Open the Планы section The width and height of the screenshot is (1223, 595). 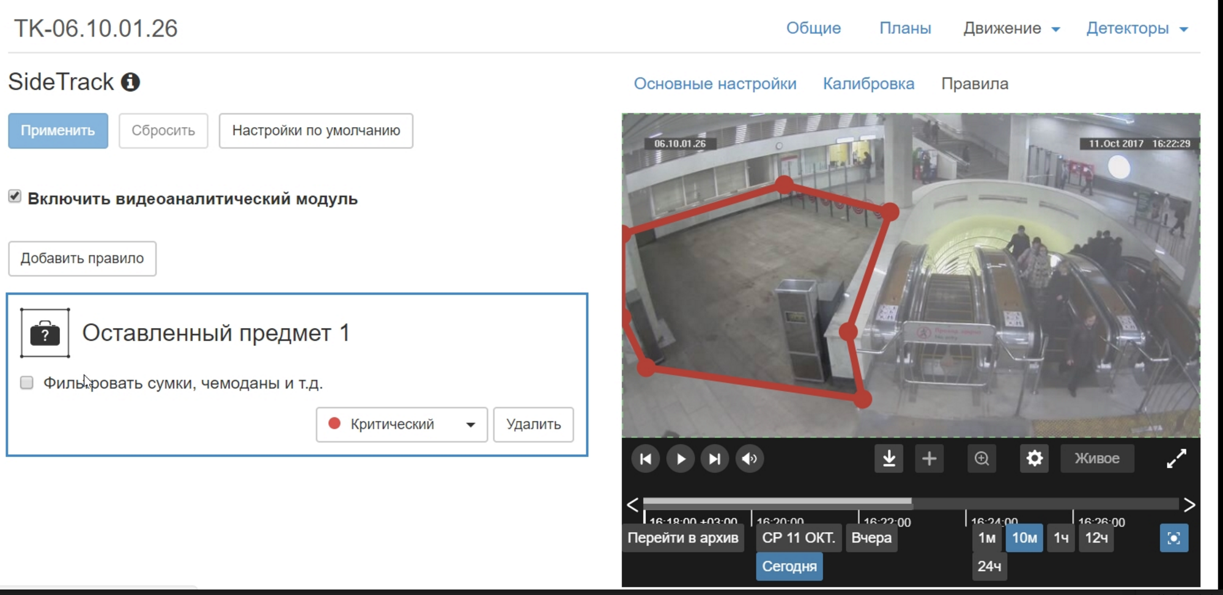[905, 28]
